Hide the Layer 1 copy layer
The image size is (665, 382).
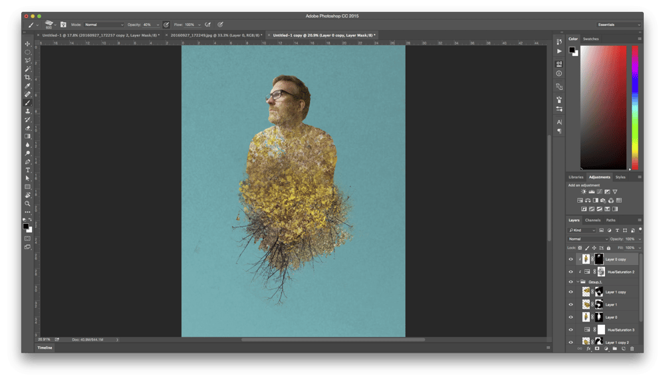point(571,292)
